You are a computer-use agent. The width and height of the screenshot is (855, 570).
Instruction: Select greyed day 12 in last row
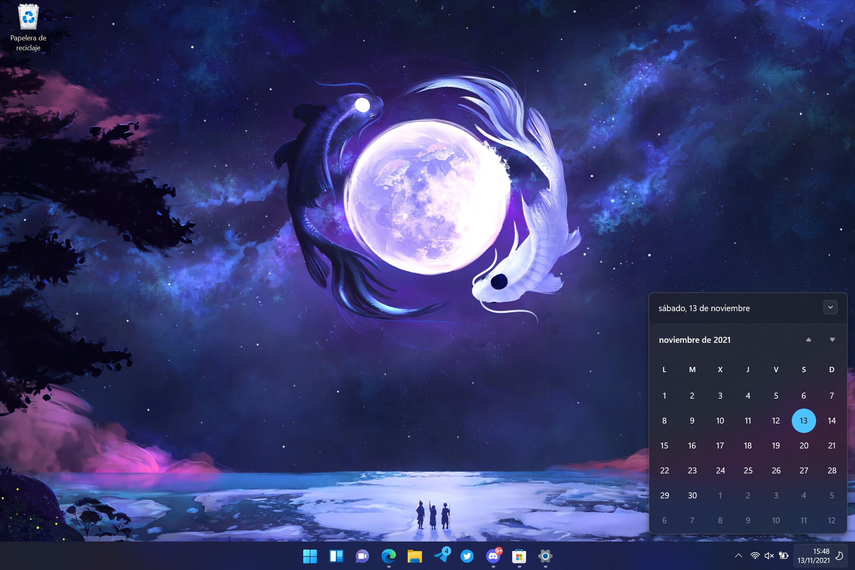[832, 520]
